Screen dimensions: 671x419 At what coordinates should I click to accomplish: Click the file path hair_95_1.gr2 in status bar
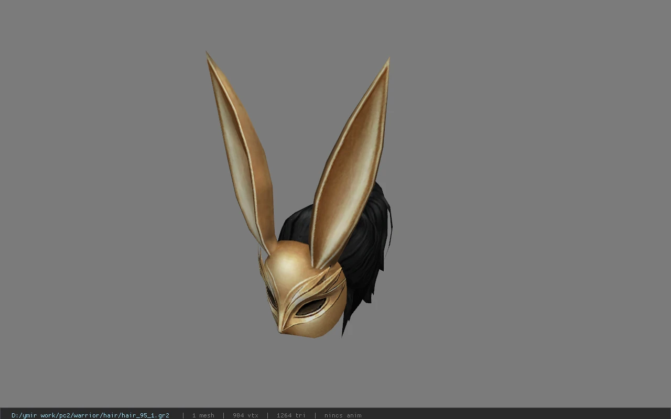(90, 415)
